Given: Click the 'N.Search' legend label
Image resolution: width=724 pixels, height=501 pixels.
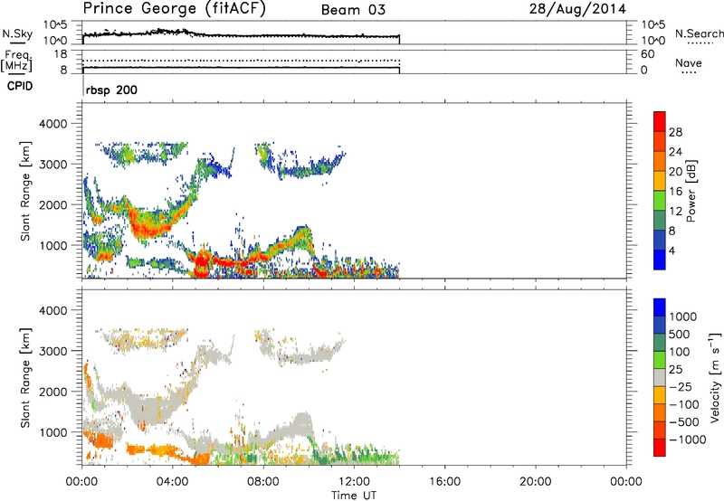Looking at the screenshot, I should pyautogui.click(x=699, y=33).
